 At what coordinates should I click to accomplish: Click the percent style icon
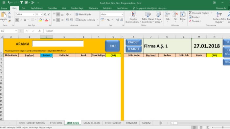coord(108,20)
